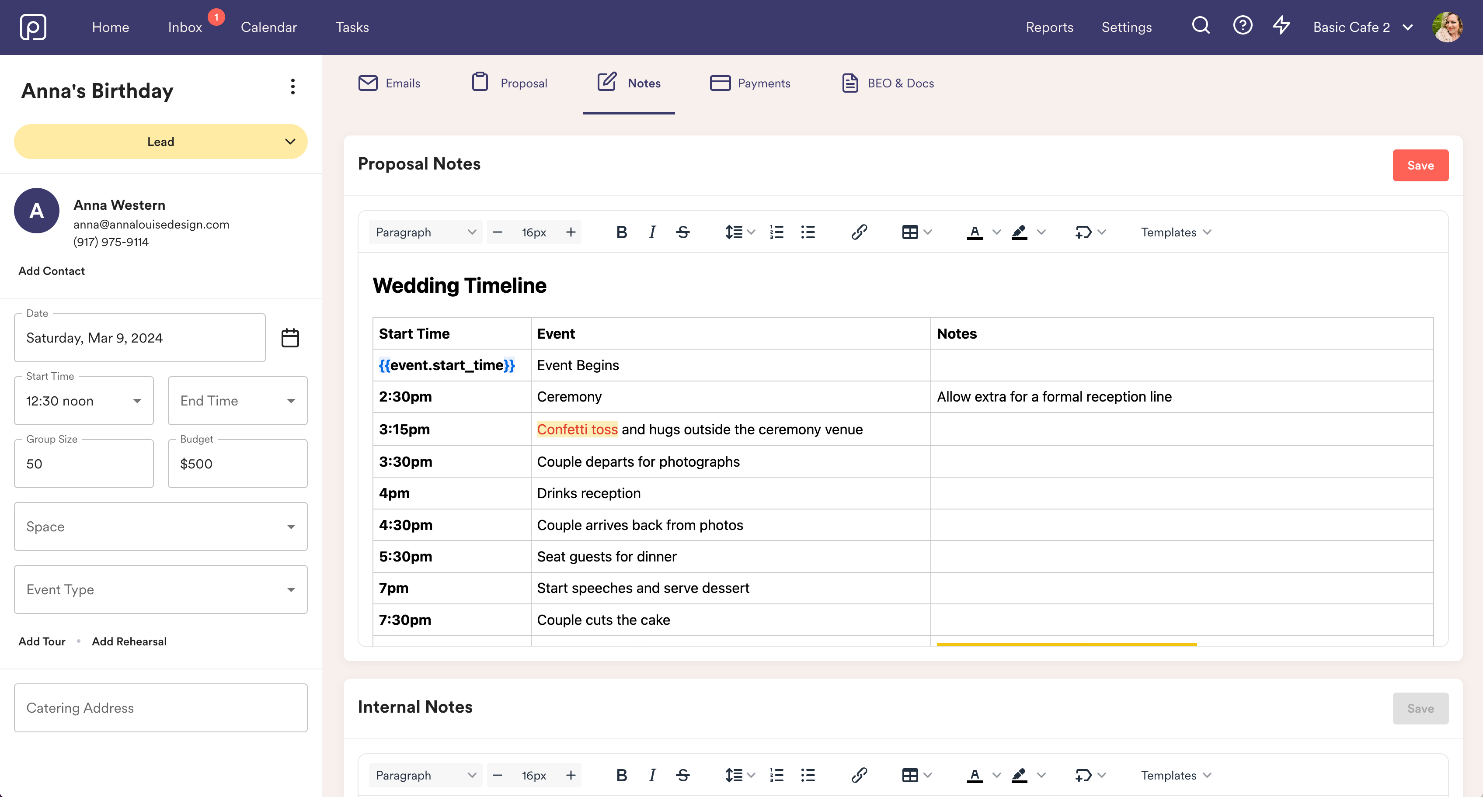The height and width of the screenshot is (797, 1483).
Task: Insert link in Internal Notes editor
Action: [x=859, y=776]
